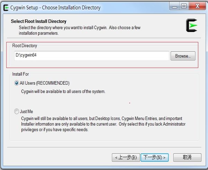Click text 'Cygwin will be available to all users of the system.'
The height and width of the screenshot is (170, 208).
click(63, 92)
